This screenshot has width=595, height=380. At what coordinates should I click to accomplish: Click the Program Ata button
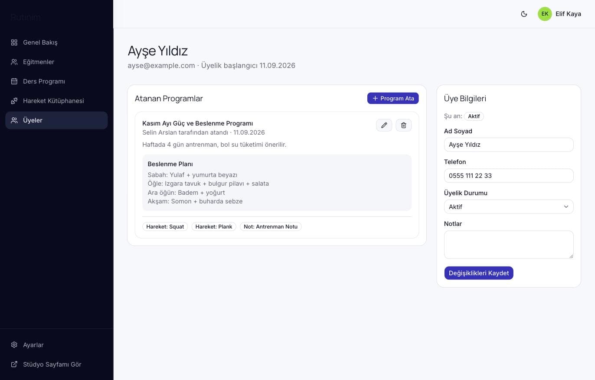click(393, 98)
